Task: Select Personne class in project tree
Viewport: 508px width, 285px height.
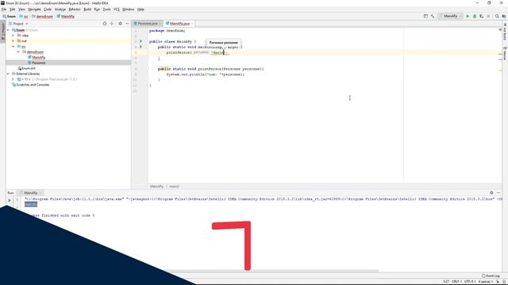Action: (x=37, y=63)
